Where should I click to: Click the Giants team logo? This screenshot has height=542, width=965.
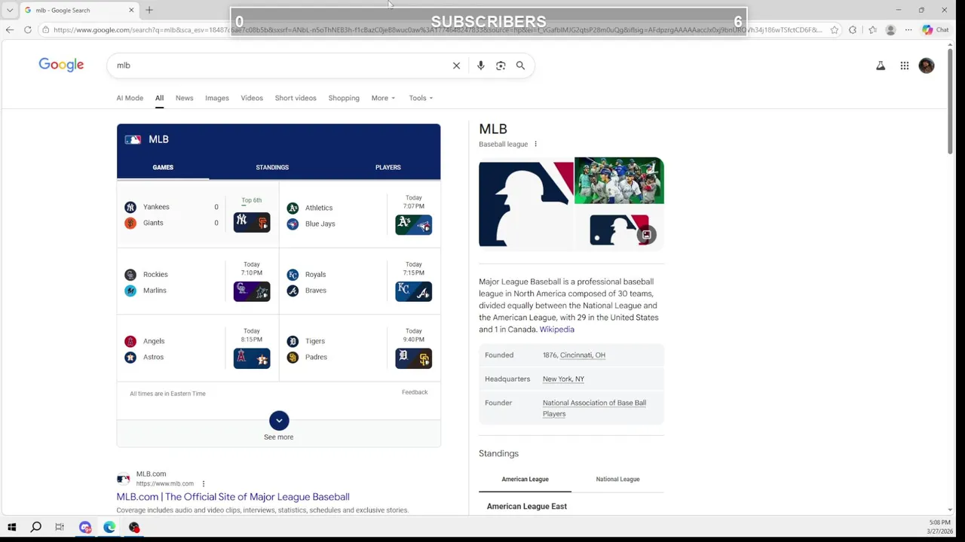(130, 223)
